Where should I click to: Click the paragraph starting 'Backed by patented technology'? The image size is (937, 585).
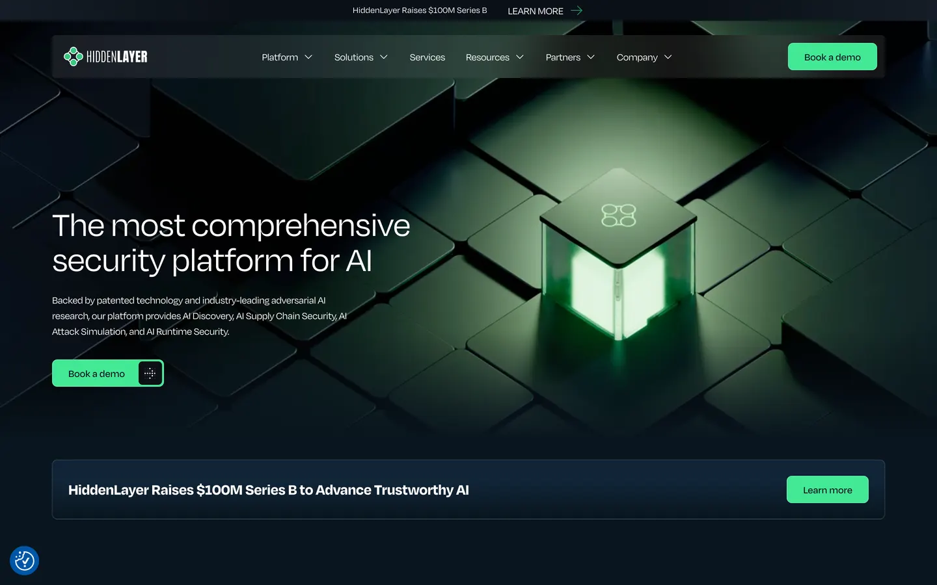click(x=199, y=316)
